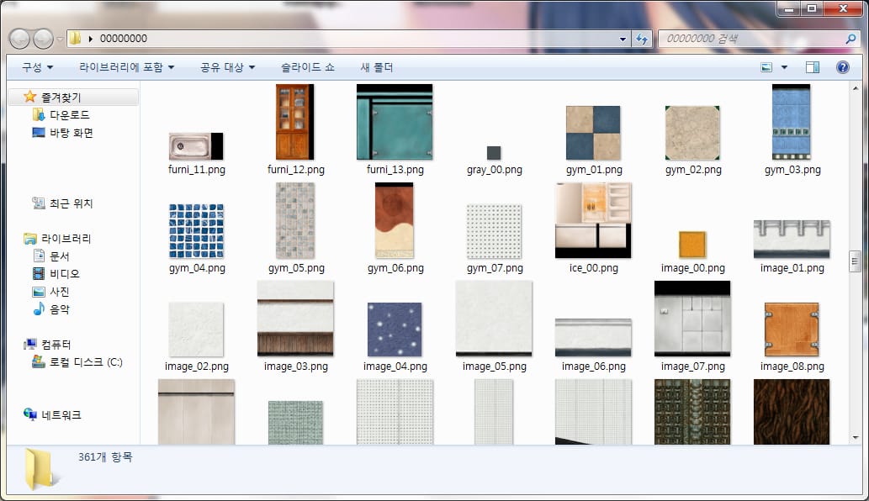Click the Back navigation arrow button
The height and width of the screenshot is (501, 869).
tap(20, 39)
